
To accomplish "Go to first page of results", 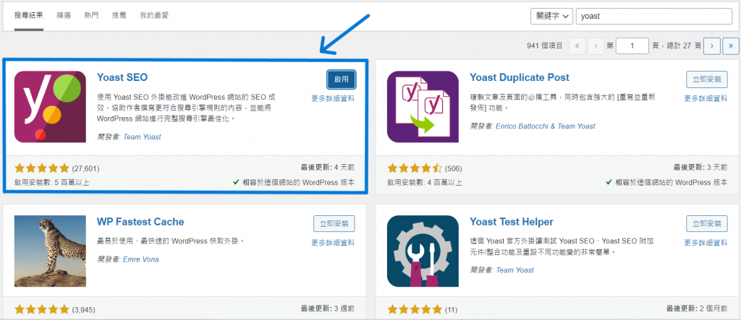I will (577, 46).
